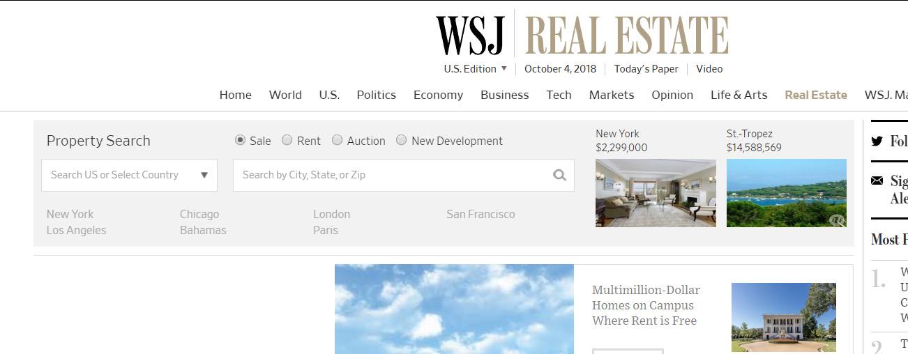Viewport: 908px width, 354px height.
Task: Search properties in London
Action: coord(331,215)
